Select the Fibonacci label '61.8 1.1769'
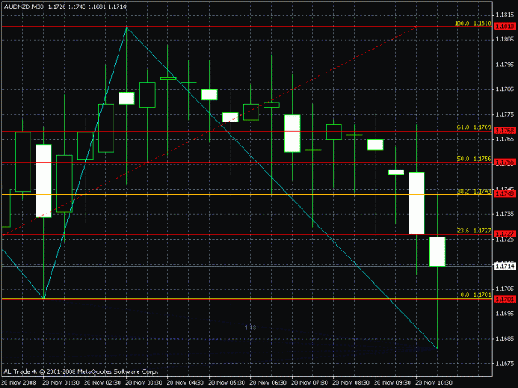This screenshot has height=388, width=518. (x=474, y=127)
